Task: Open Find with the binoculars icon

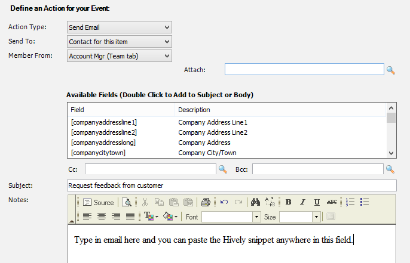Action: coord(255,202)
